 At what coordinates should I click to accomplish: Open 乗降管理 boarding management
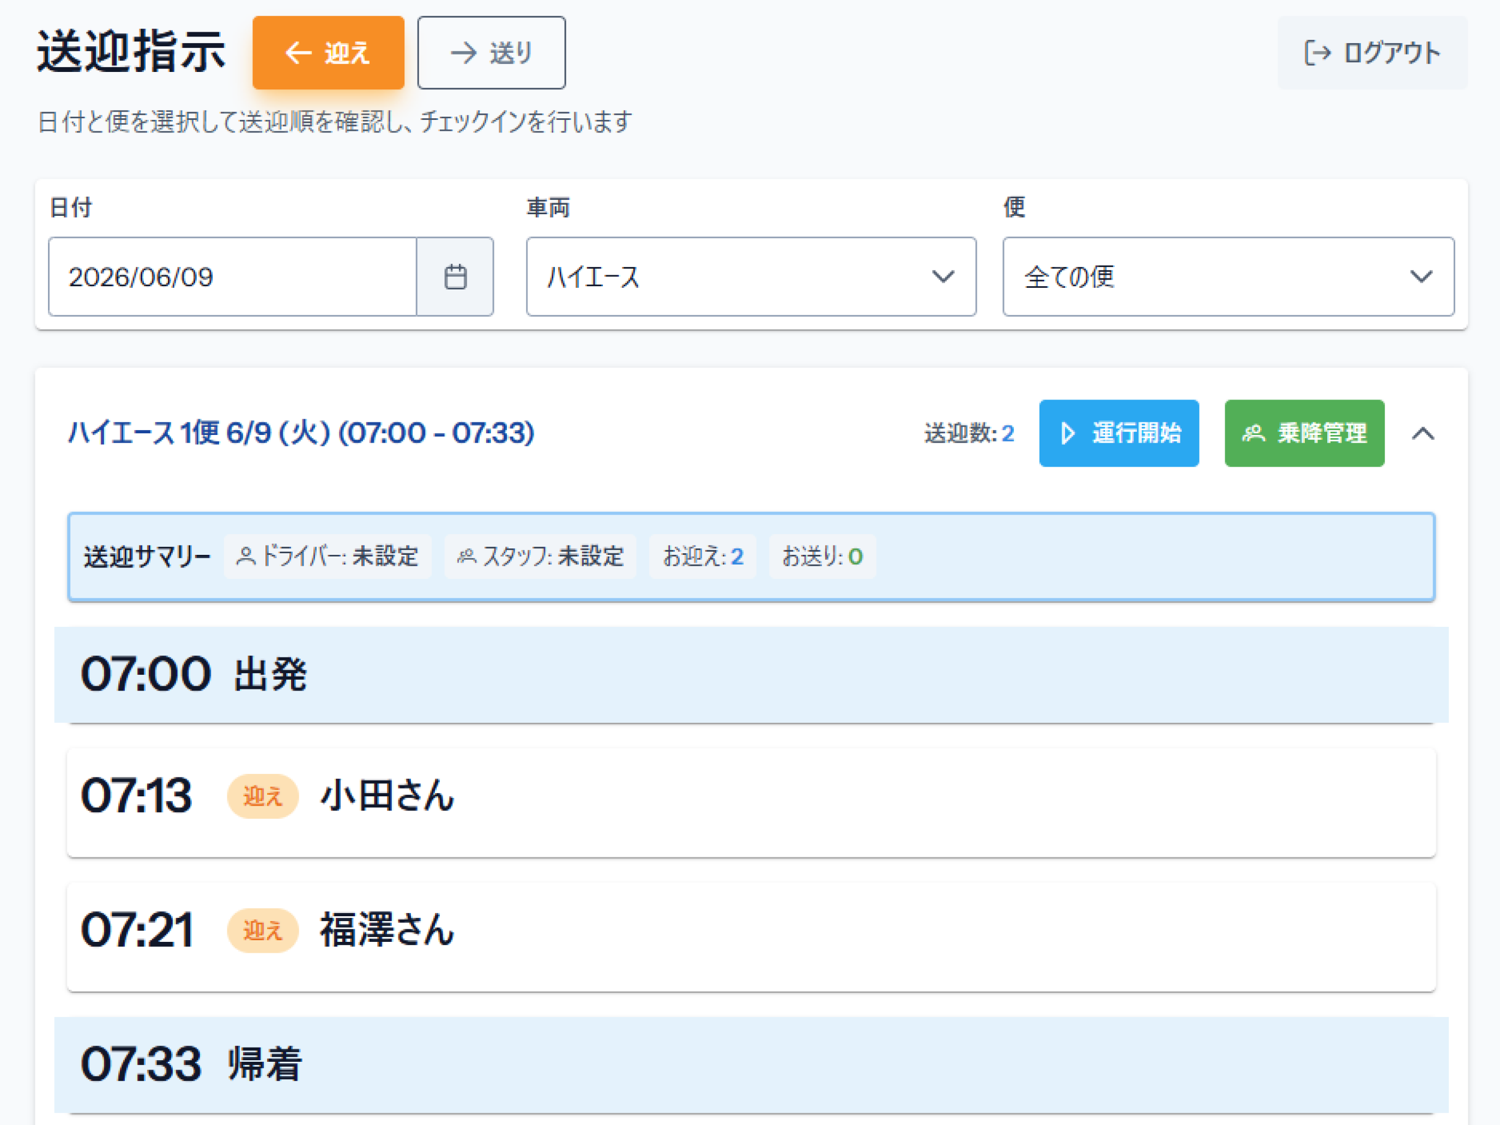(1304, 433)
